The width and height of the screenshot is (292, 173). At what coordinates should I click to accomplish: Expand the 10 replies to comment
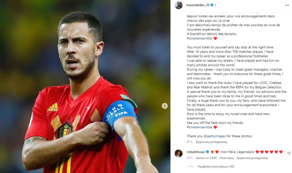[216, 167]
